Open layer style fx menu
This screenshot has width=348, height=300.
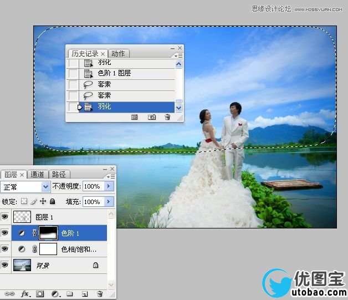point(25,294)
